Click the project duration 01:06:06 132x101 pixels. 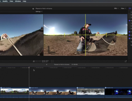tap(74, 64)
